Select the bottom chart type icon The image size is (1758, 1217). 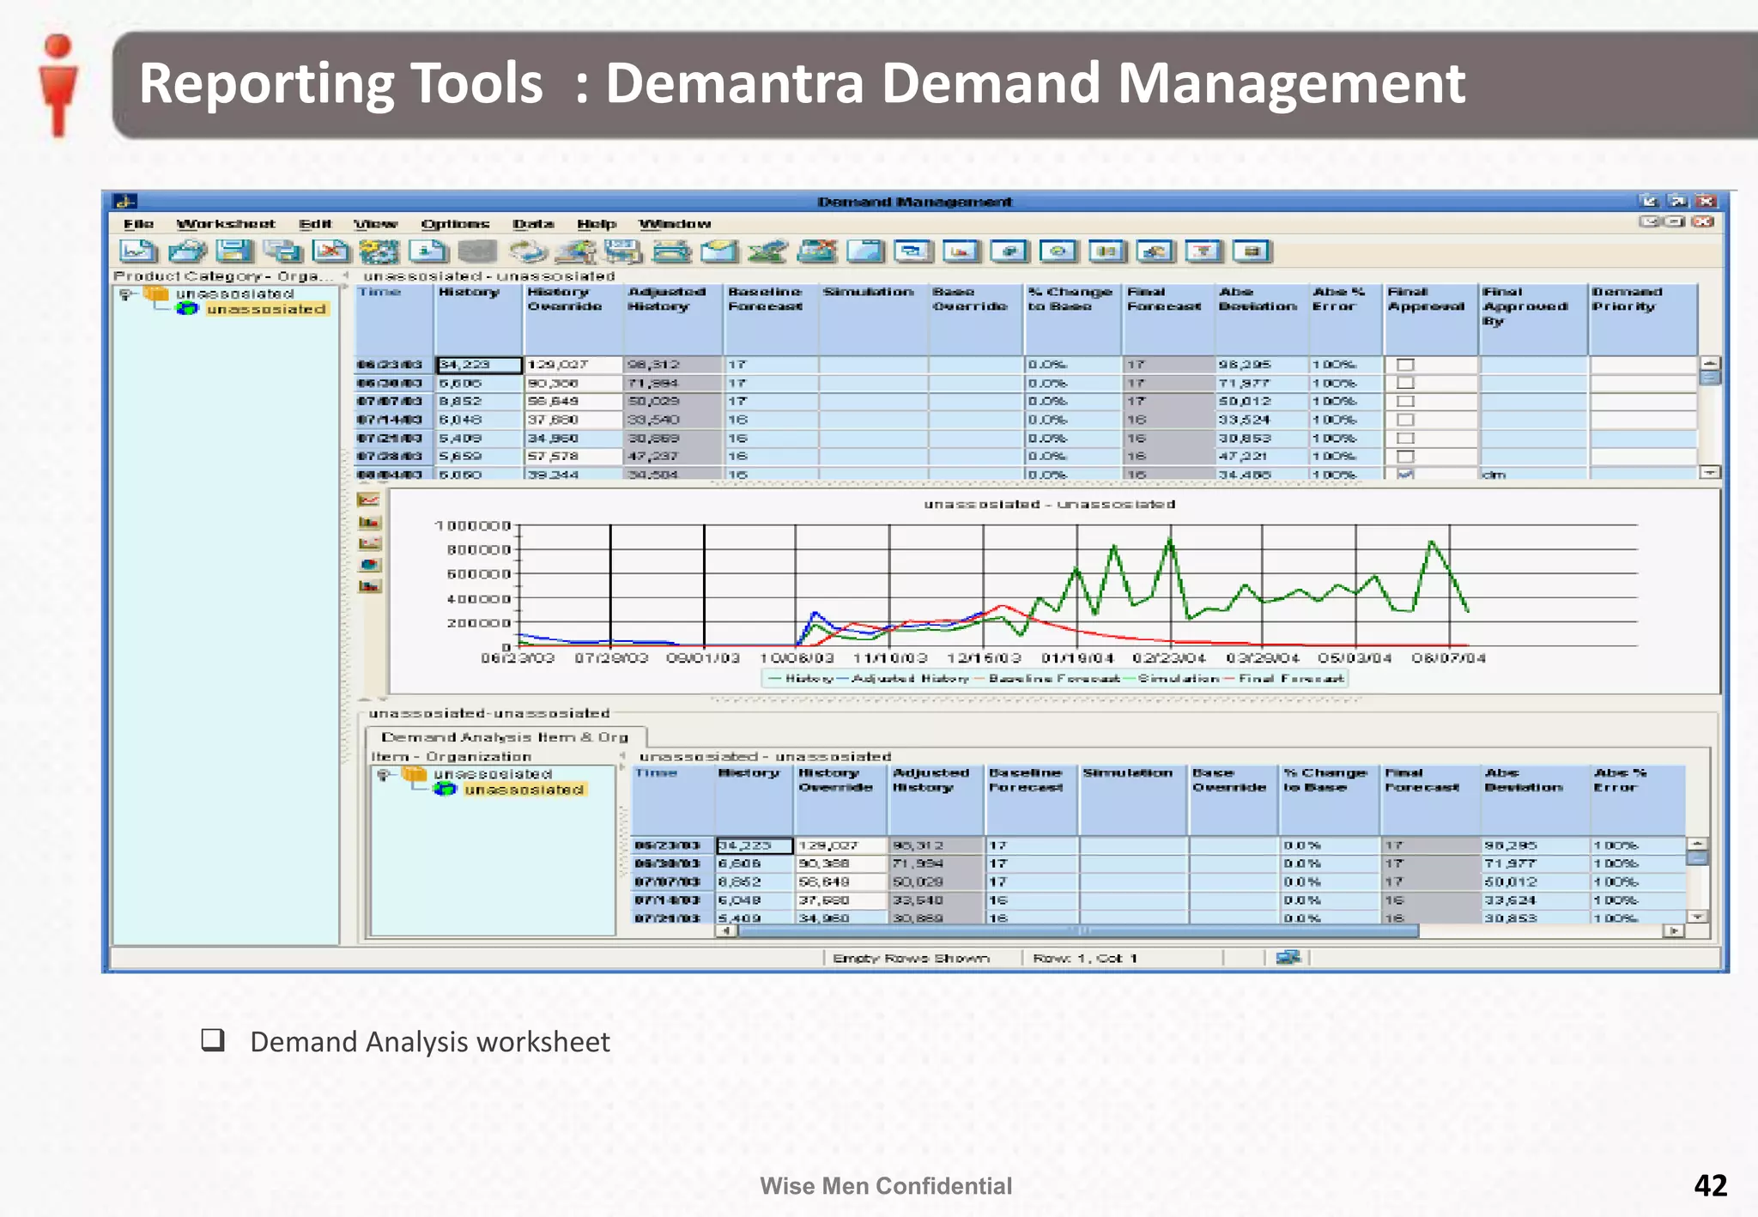369,586
